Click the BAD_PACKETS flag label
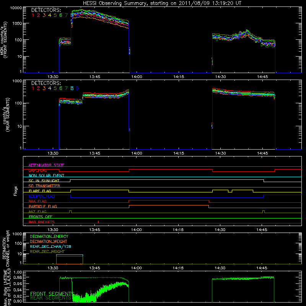Viewport: 306px width, 306px height. pos(42,222)
